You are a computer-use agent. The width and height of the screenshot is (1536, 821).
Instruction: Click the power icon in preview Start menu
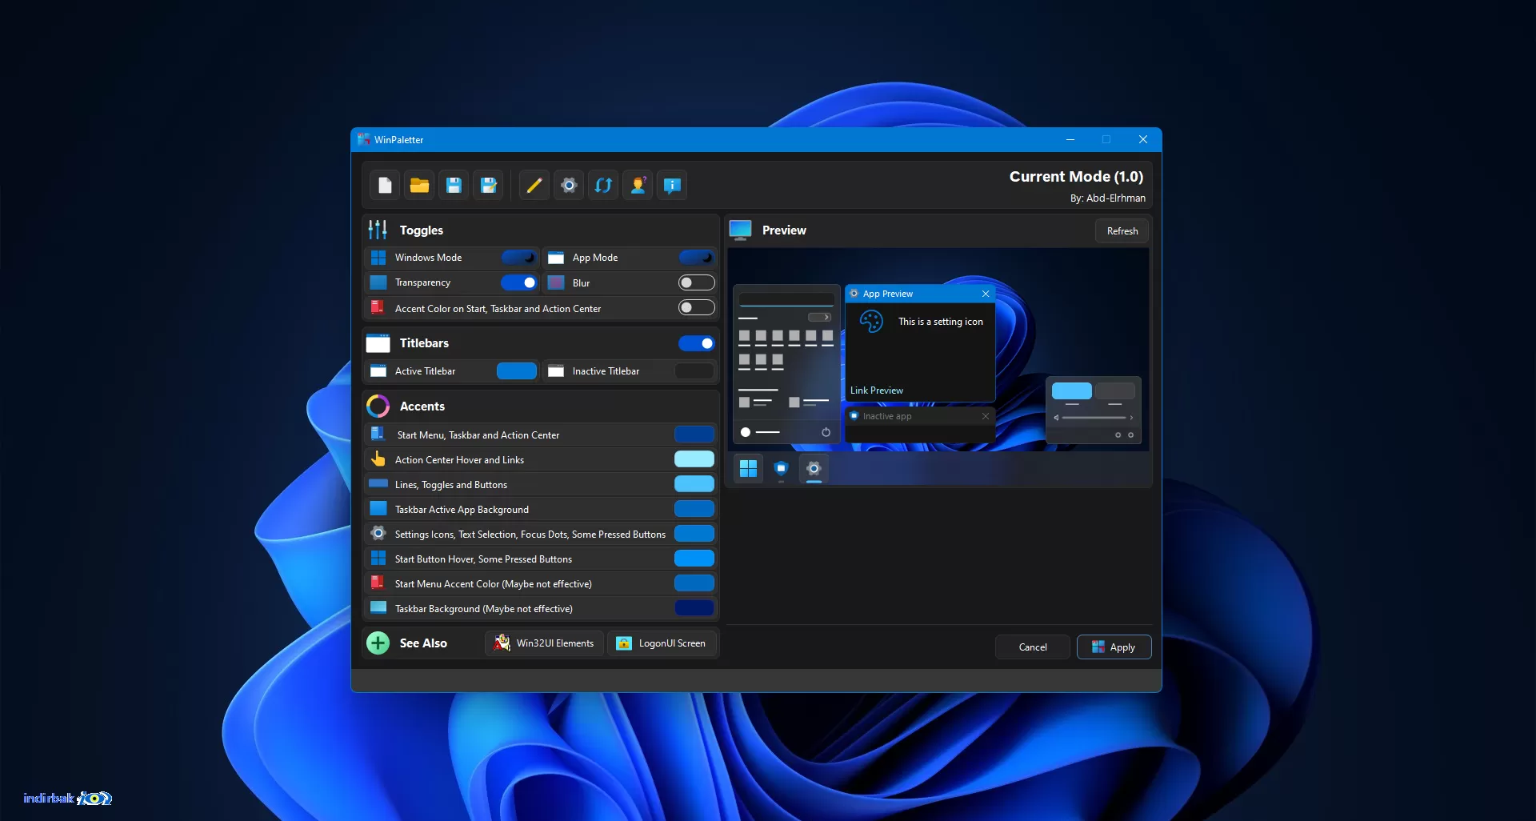[826, 432]
